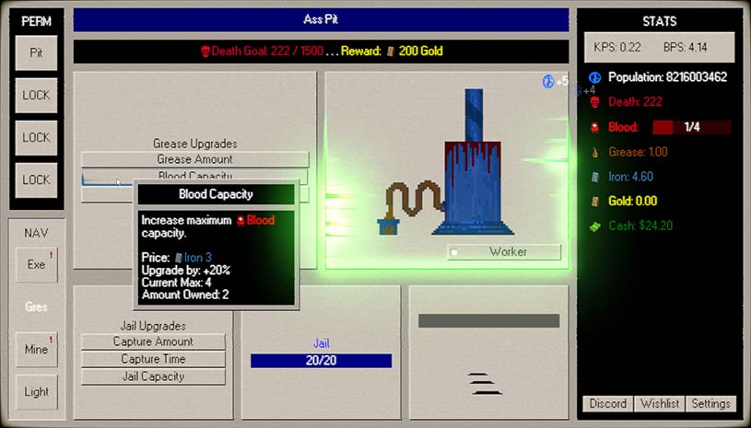Image resolution: width=751 pixels, height=428 pixels.
Task: Click the Population globe icon in stats
Action: (x=595, y=77)
